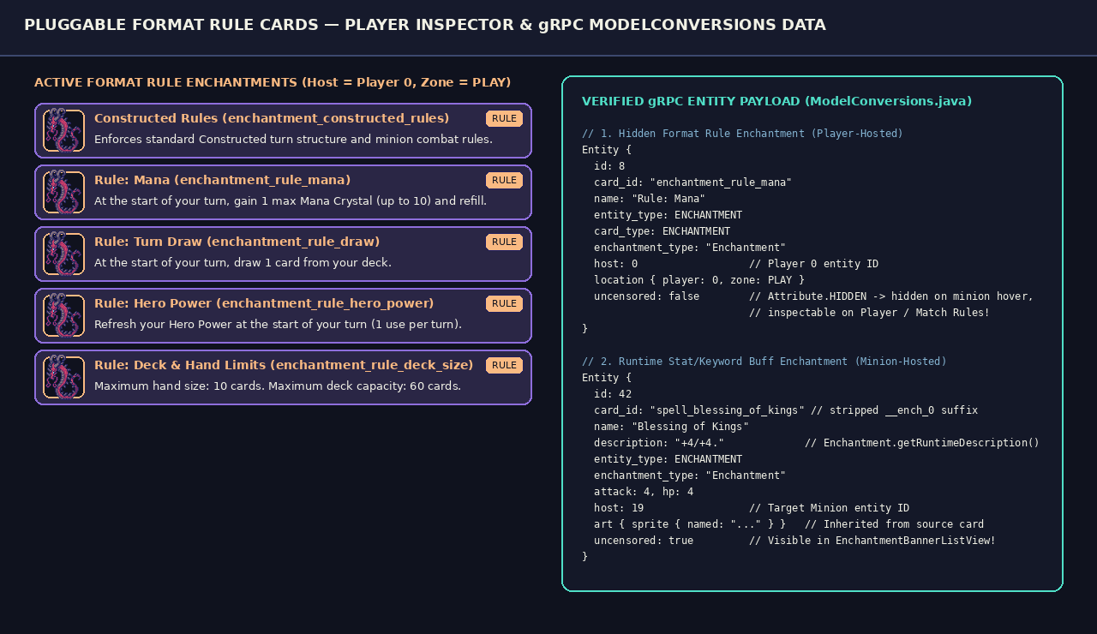Click the dragon icon on Rule: Mana card
This screenshot has width=1097, height=634.
(x=63, y=193)
